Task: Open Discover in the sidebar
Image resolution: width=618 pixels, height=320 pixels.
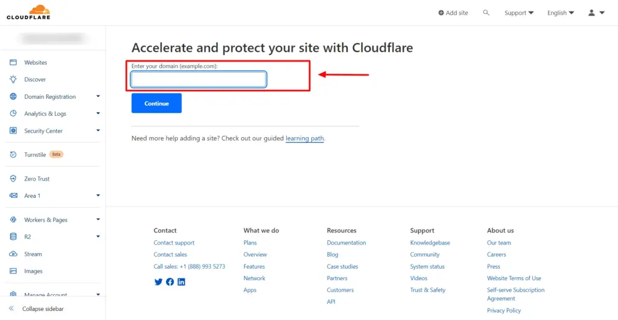Action: (35, 79)
